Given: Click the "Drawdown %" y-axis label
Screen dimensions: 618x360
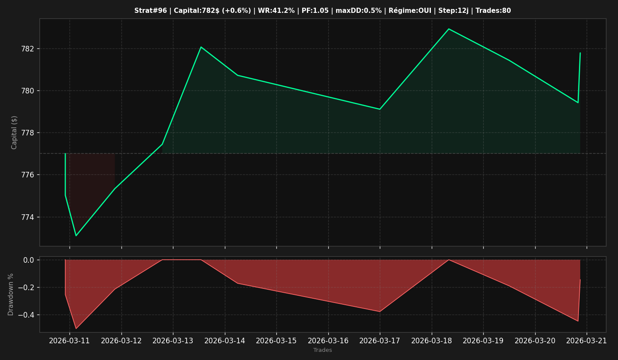Looking at the screenshot, I should [11, 294].
